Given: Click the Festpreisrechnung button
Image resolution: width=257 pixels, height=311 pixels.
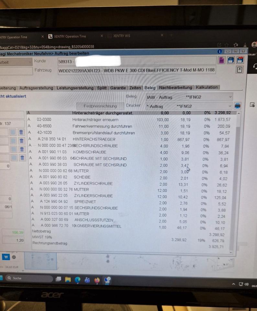Looking at the screenshot, I should pyautogui.click(x=100, y=106).
